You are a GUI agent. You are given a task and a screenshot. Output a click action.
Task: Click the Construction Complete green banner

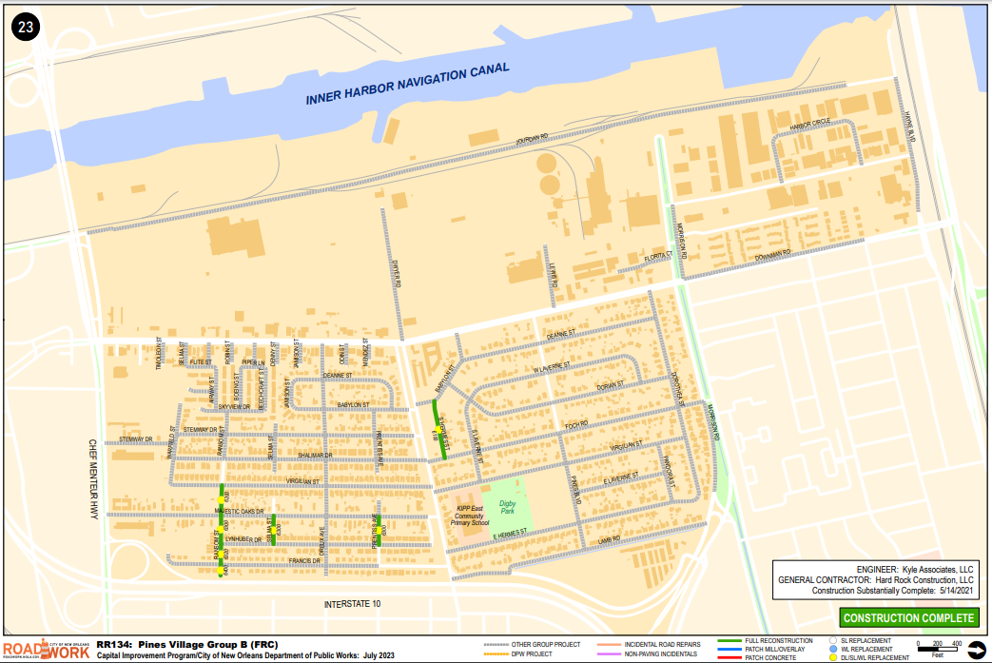tap(909, 618)
